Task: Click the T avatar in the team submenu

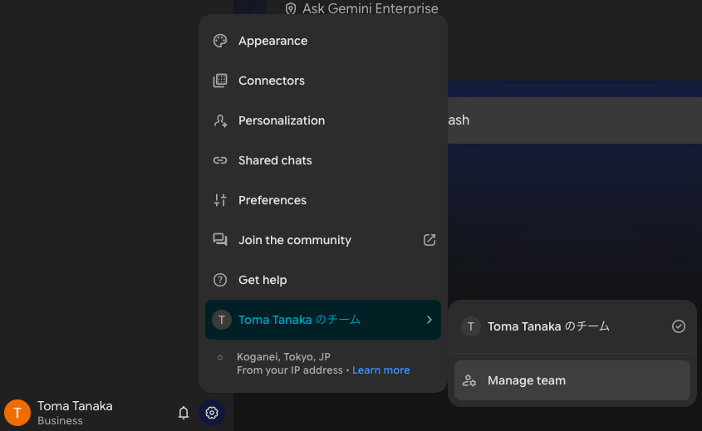Action: (470, 326)
